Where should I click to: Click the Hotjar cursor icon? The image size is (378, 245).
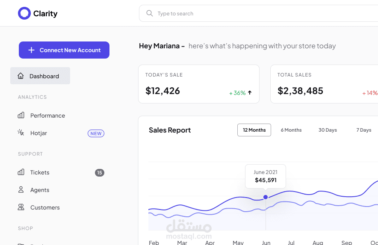coord(21,133)
